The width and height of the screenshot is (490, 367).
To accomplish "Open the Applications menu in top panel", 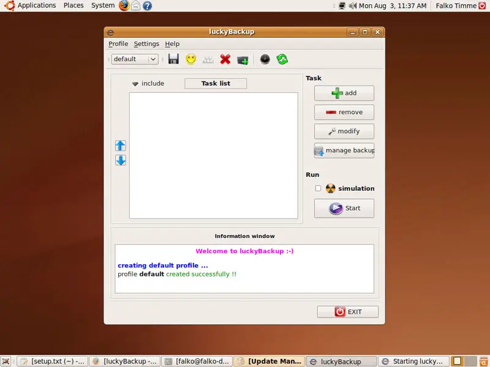I will click(37, 6).
